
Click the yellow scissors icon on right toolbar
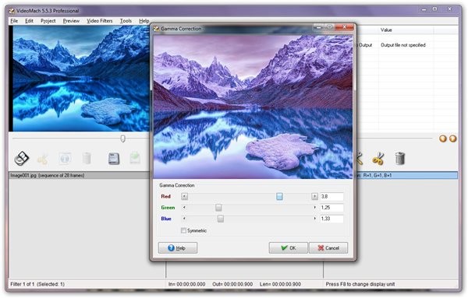pyautogui.click(x=378, y=159)
